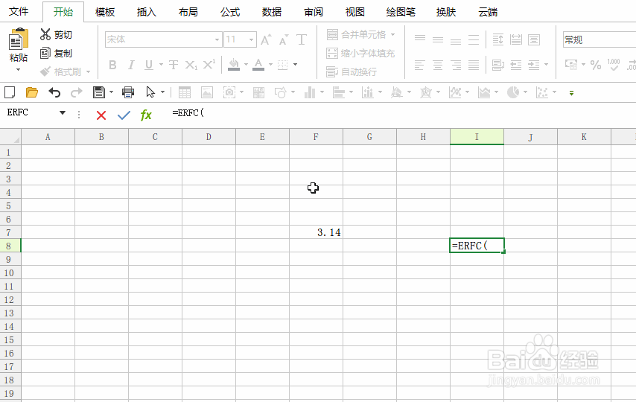Open the 文件 menu
The width and height of the screenshot is (636, 402).
click(19, 11)
